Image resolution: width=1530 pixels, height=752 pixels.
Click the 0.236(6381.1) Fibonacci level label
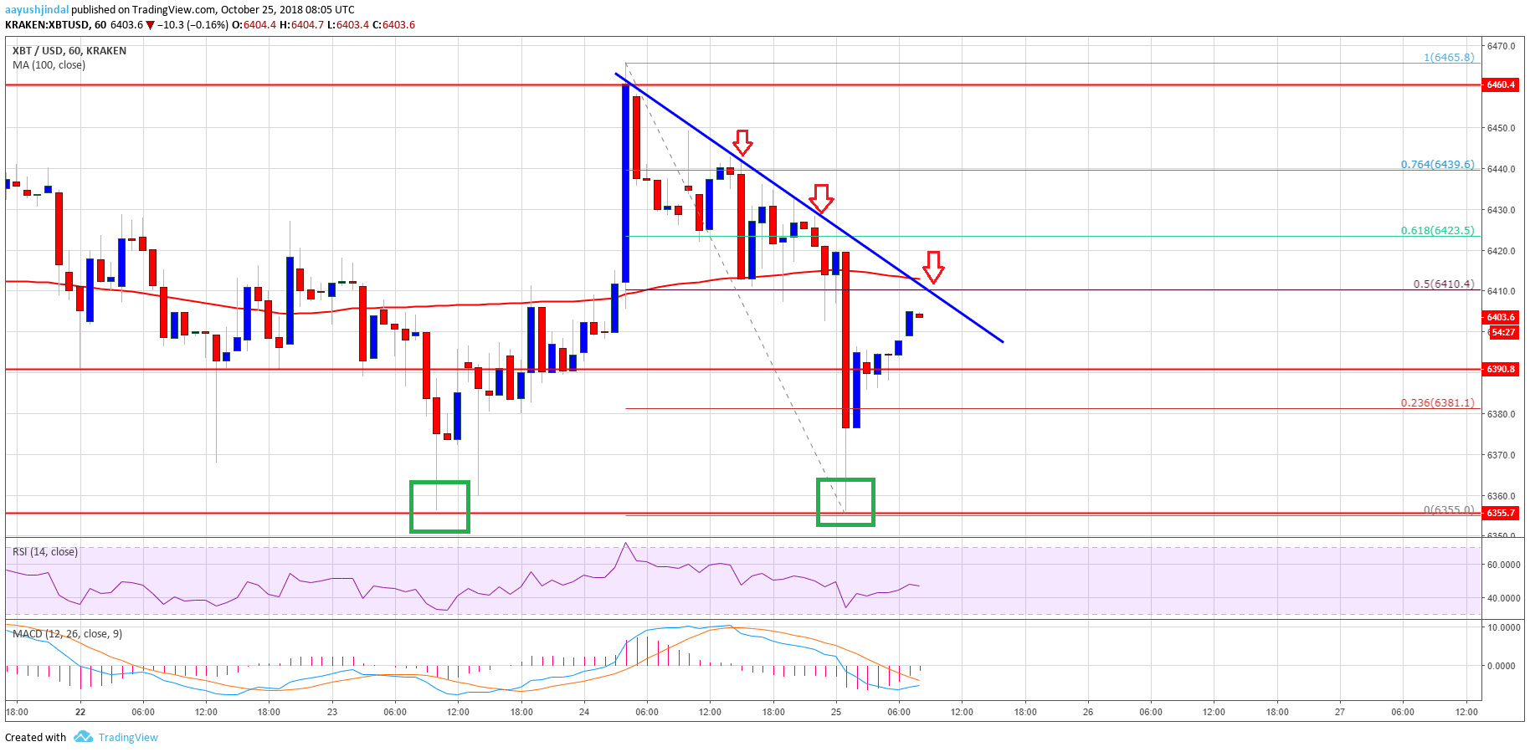tap(1438, 403)
